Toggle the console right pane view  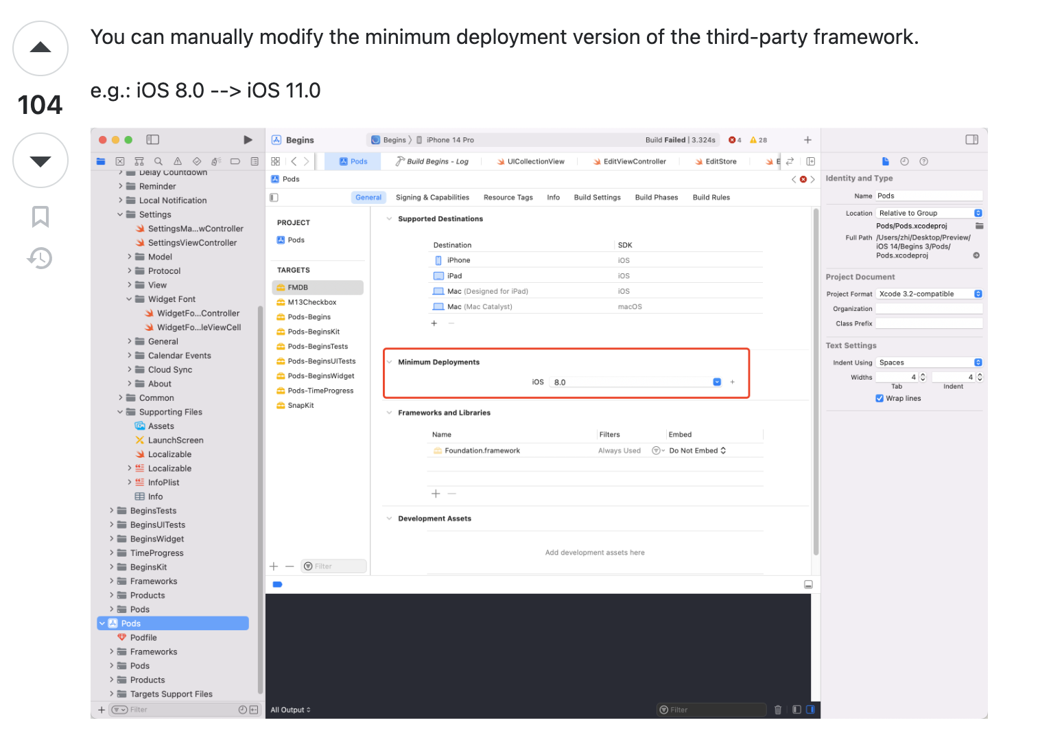coord(810,710)
